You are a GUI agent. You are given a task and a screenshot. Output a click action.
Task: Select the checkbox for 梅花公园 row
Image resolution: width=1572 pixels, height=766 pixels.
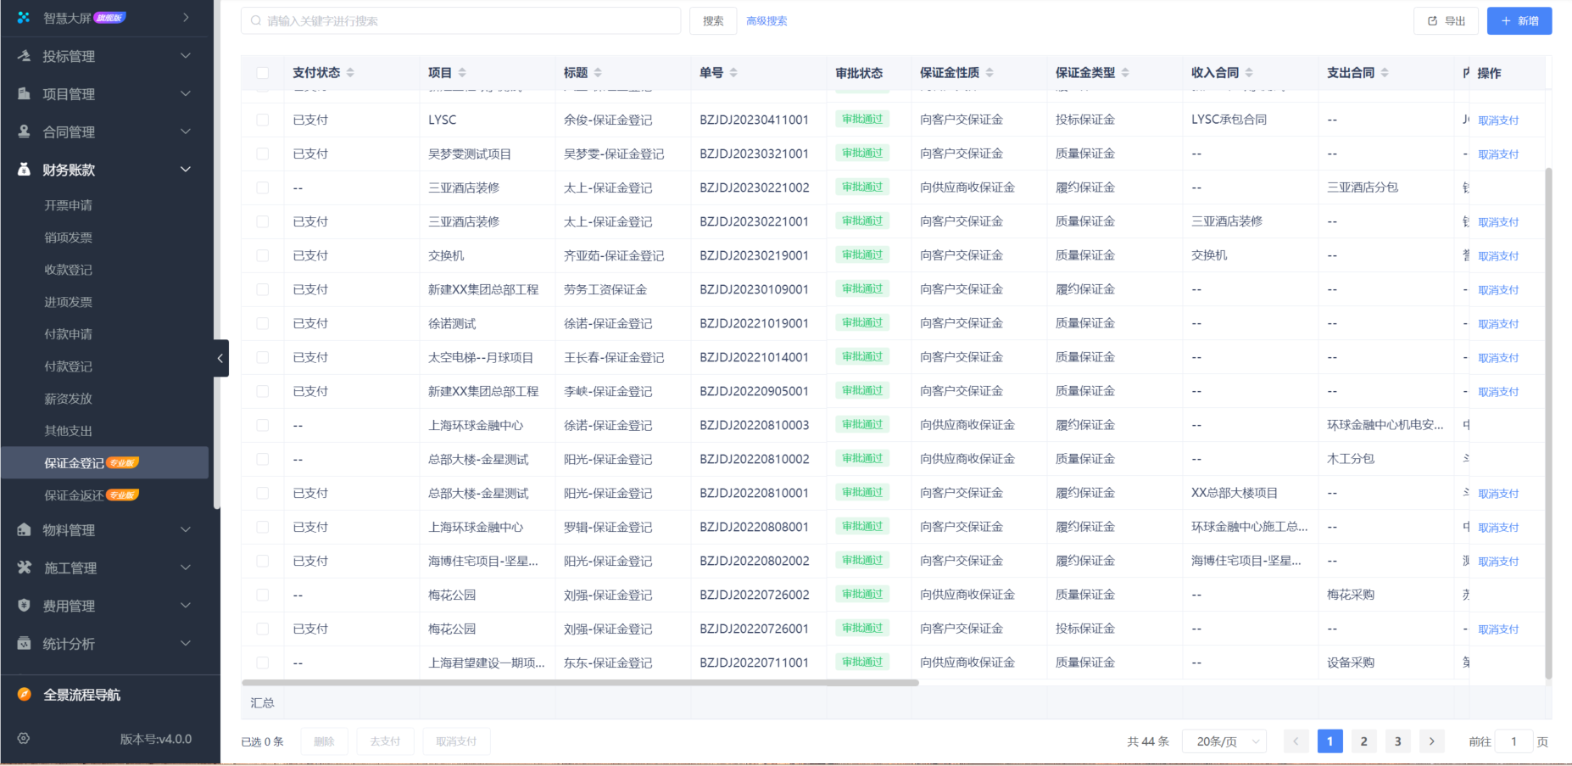click(263, 595)
